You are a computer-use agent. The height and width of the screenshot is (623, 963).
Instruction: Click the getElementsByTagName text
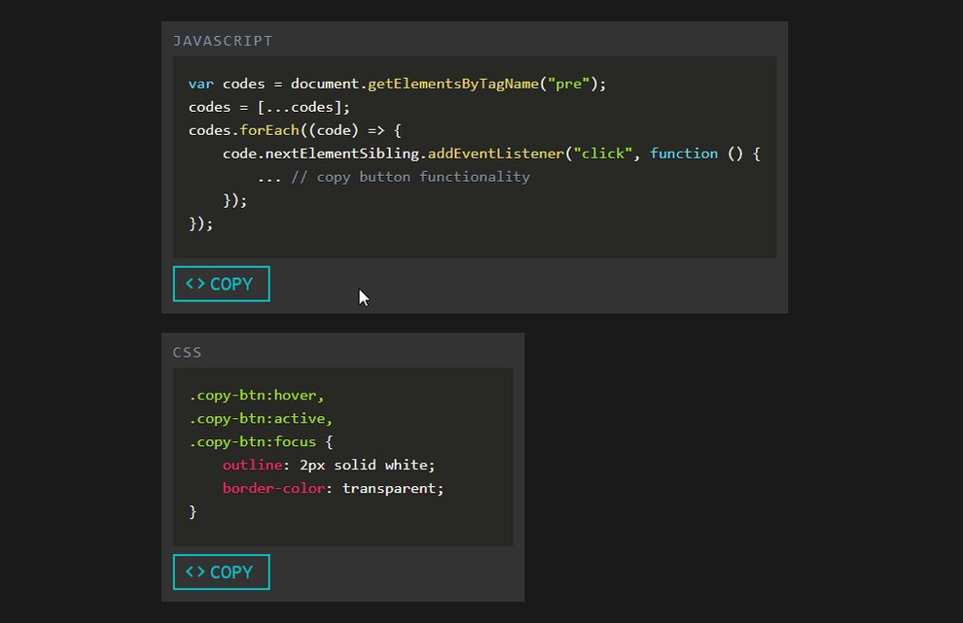coord(452,84)
